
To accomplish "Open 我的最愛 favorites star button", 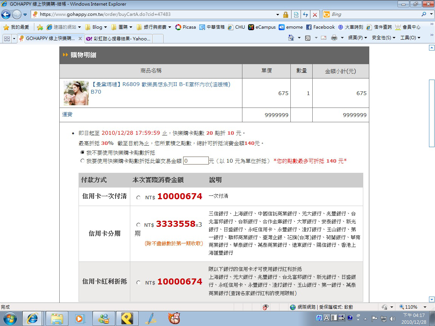I will pos(16,27).
